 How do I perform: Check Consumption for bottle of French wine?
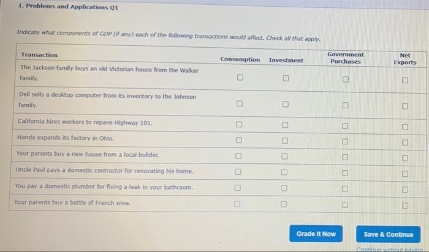237,204
